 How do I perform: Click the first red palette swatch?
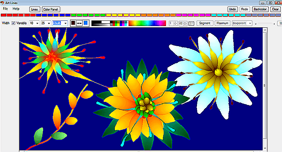[3, 15]
